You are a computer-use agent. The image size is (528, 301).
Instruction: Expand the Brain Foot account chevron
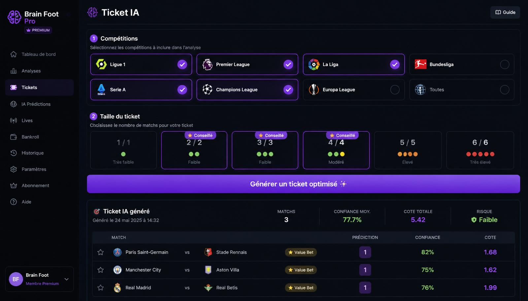coord(67,279)
